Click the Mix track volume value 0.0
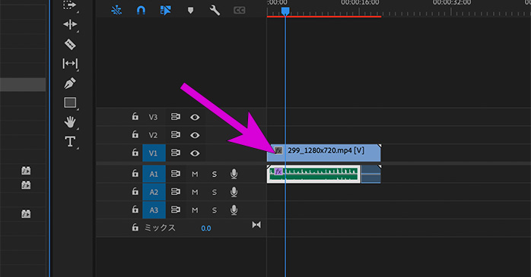Viewport: 531px width, 277px height. [206, 228]
